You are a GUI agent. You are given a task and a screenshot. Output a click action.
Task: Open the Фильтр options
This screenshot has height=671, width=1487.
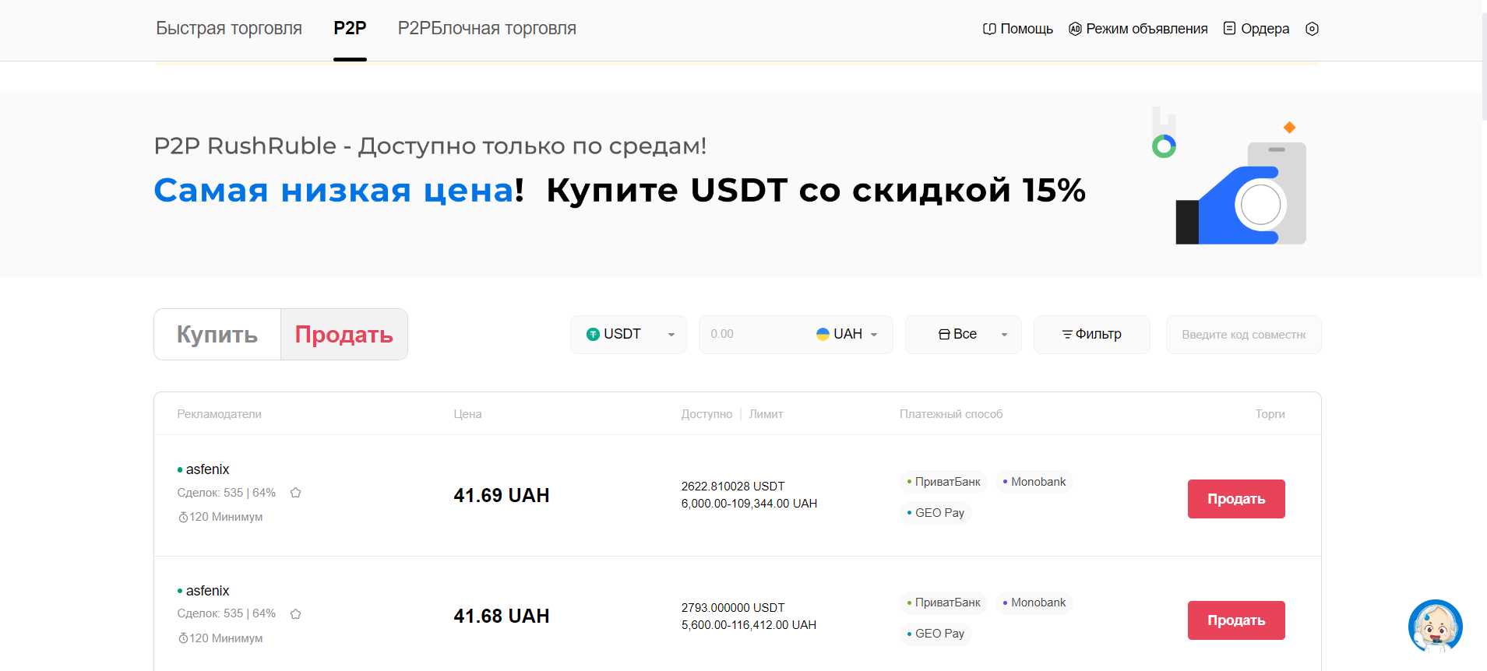pos(1091,335)
